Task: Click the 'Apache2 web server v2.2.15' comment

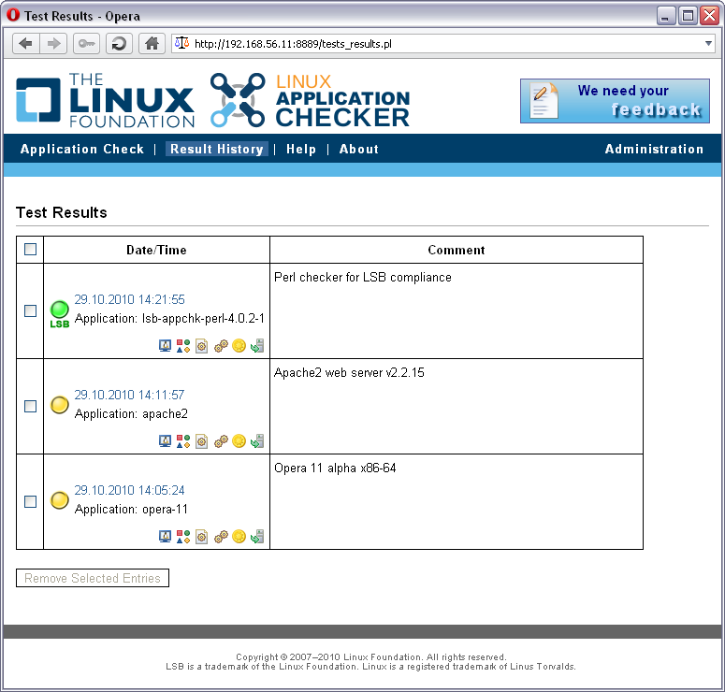Action: pos(349,372)
